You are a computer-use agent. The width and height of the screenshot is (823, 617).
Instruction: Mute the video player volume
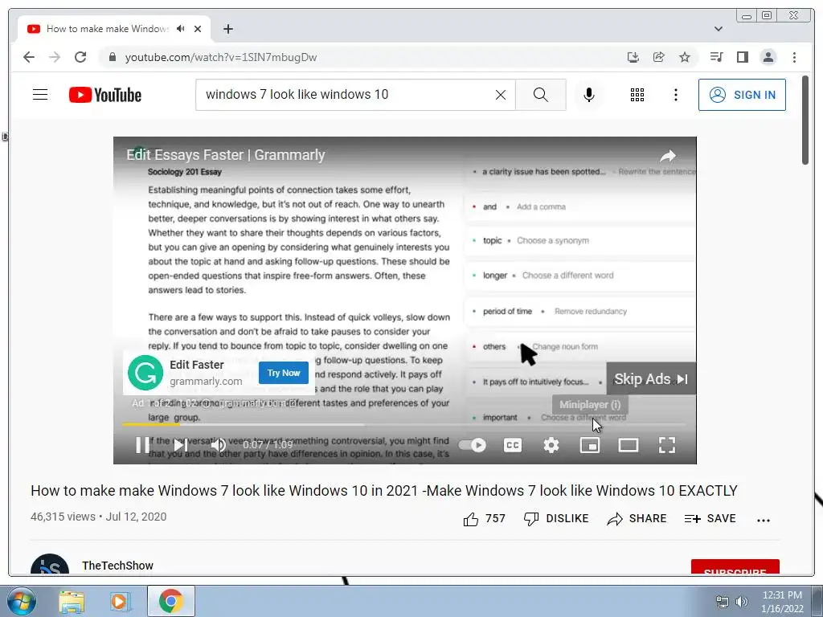[218, 445]
